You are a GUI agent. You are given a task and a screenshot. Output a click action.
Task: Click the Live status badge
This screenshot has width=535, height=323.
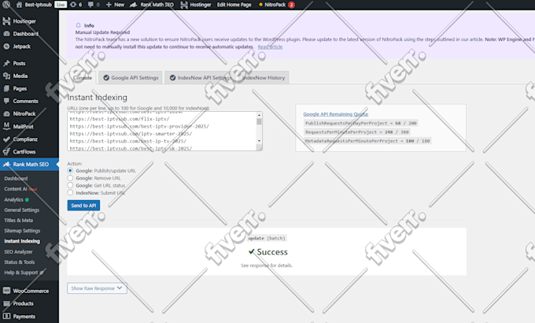61,5
